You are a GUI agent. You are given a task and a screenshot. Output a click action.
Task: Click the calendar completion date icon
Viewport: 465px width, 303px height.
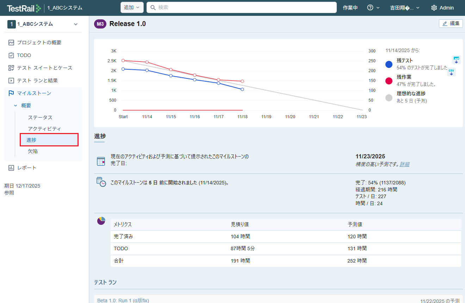101,161
